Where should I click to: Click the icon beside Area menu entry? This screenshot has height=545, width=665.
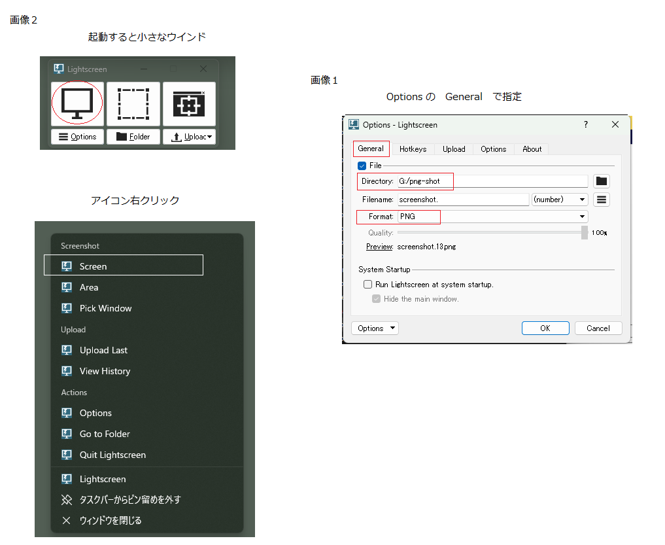point(67,287)
